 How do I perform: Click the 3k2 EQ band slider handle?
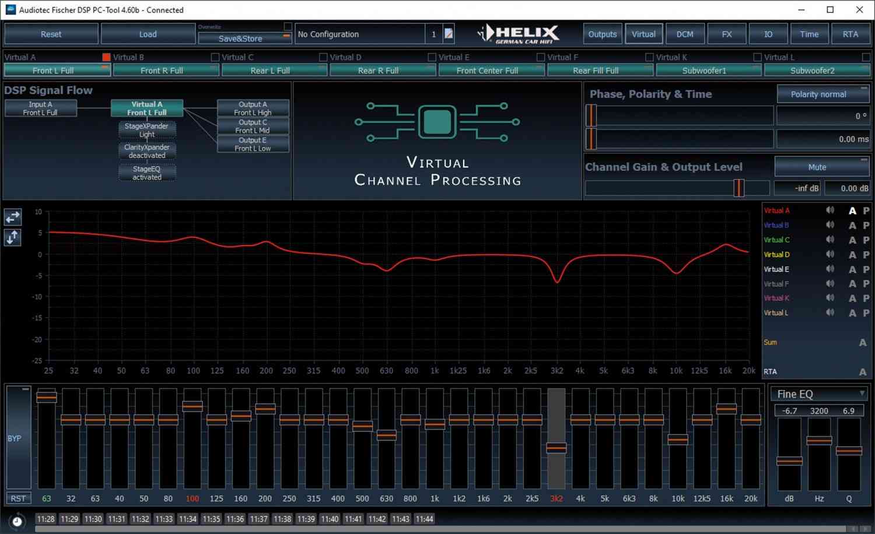coord(556,448)
